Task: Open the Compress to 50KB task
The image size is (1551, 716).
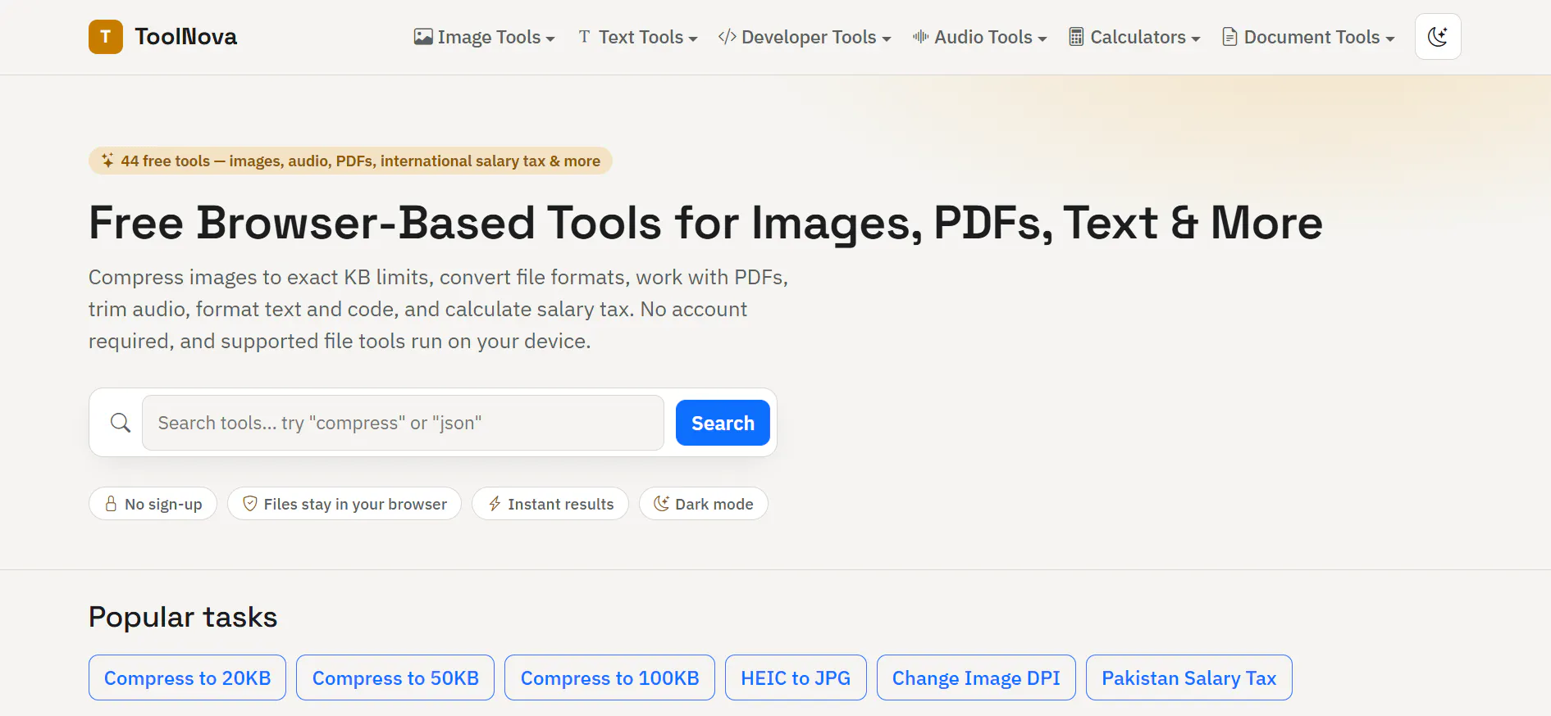Action: coord(395,677)
